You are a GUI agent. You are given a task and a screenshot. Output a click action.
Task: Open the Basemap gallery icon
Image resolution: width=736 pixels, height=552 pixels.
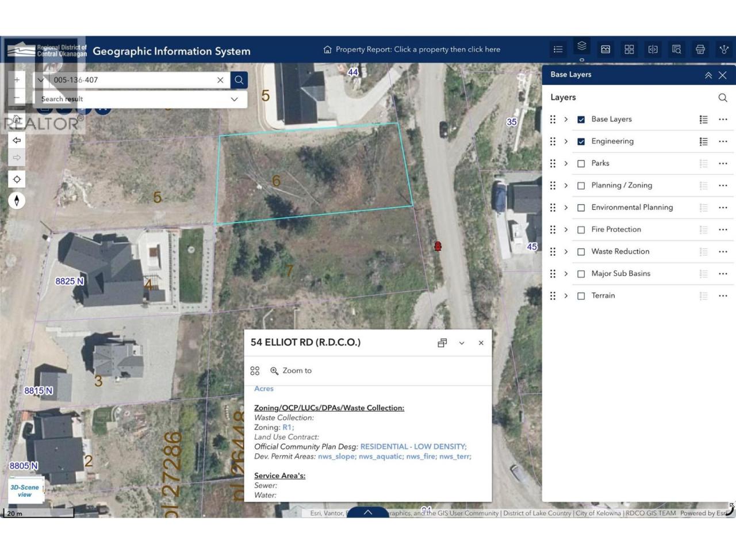coord(605,49)
